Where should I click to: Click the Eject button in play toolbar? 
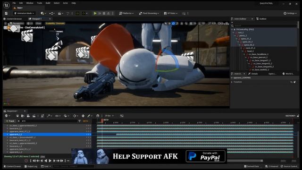tap(108, 13)
